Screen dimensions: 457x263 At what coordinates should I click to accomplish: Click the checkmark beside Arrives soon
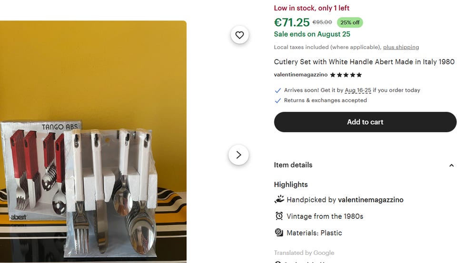pos(278,90)
